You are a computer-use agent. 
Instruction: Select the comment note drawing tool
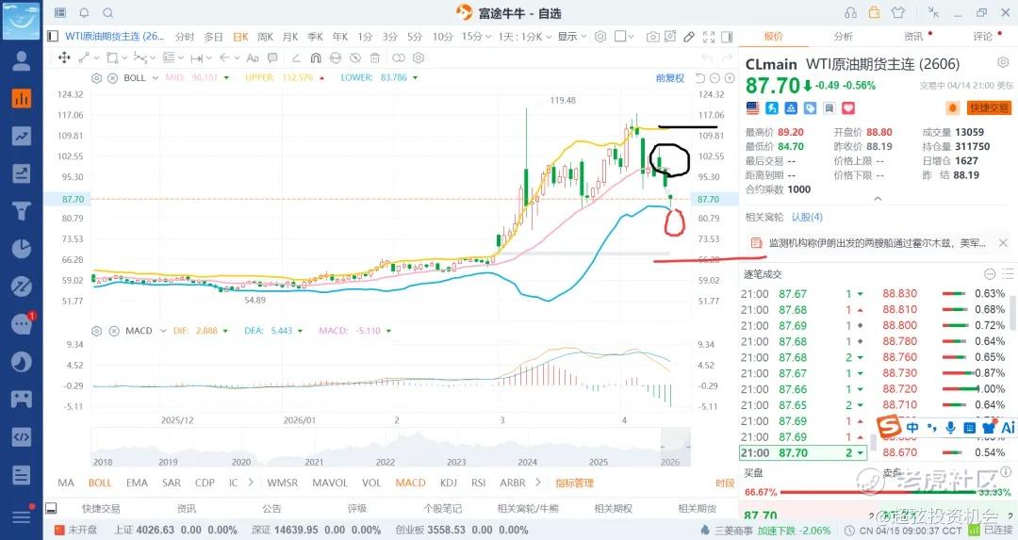(x=272, y=57)
